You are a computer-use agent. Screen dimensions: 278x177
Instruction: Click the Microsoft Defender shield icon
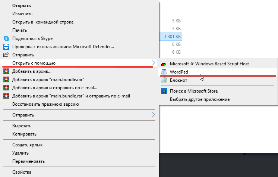click(x=6, y=47)
